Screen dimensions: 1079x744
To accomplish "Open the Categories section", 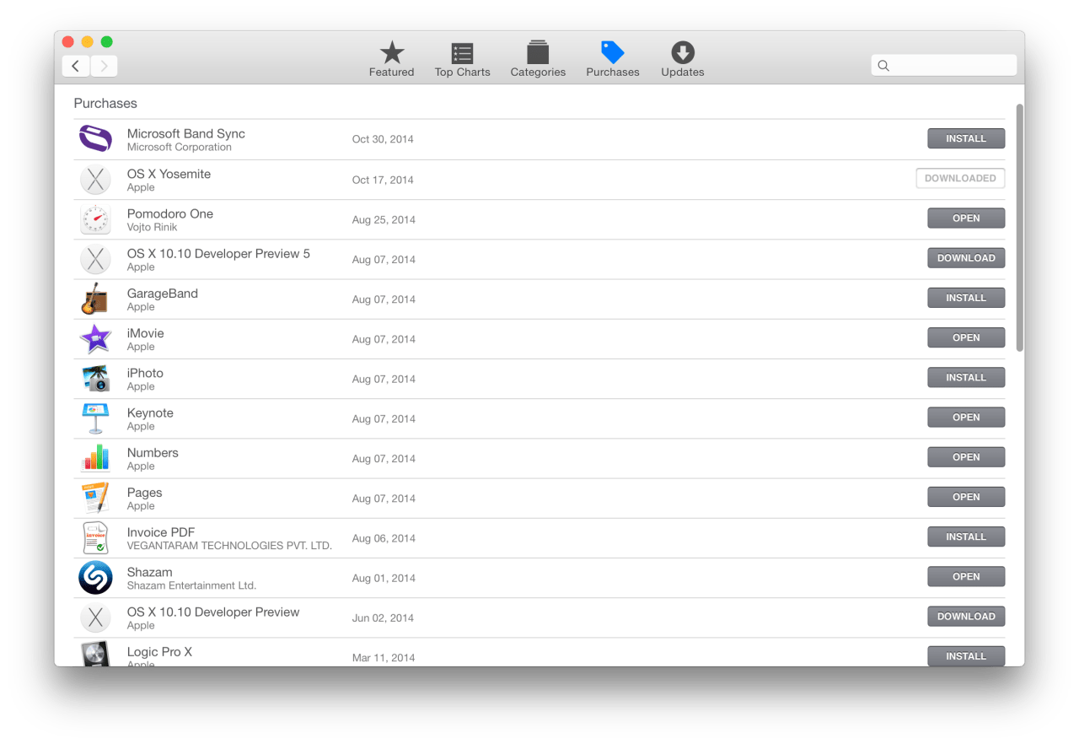I will (x=537, y=57).
